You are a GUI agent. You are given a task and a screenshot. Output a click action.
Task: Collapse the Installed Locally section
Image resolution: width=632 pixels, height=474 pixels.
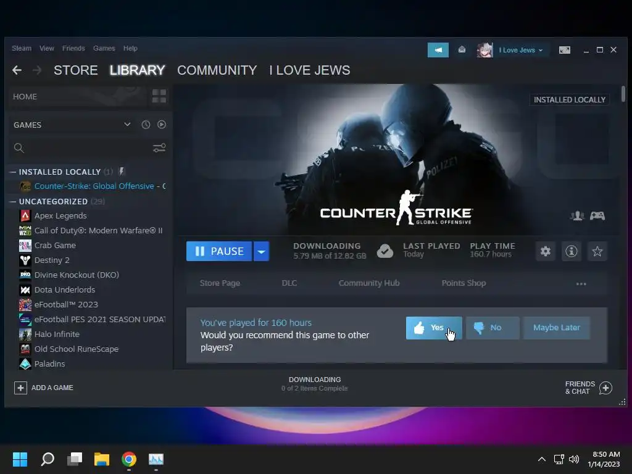(x=13, y=172)
